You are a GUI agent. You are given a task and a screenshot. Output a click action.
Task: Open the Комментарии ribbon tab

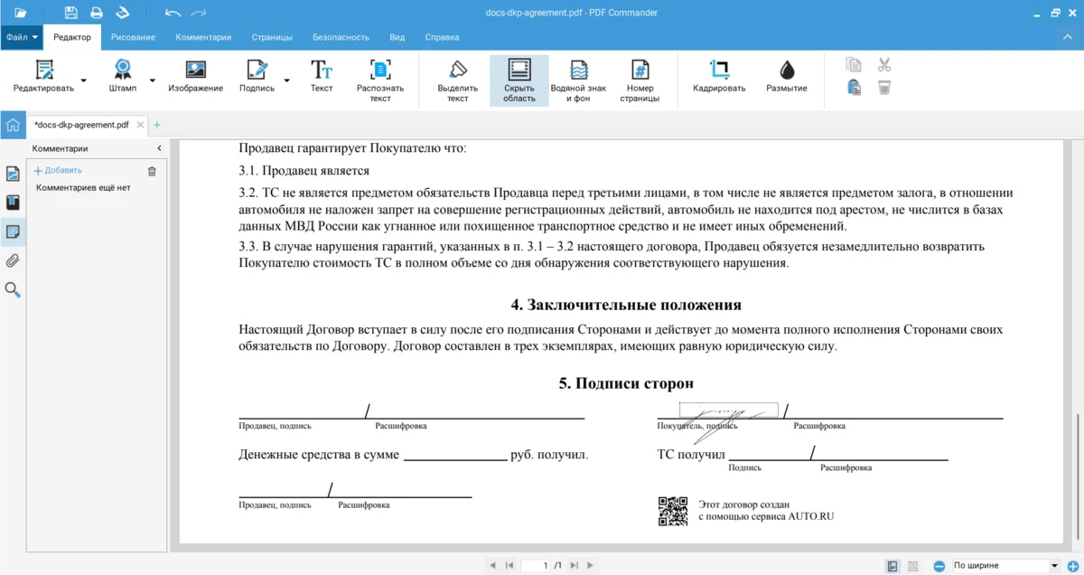203,37
